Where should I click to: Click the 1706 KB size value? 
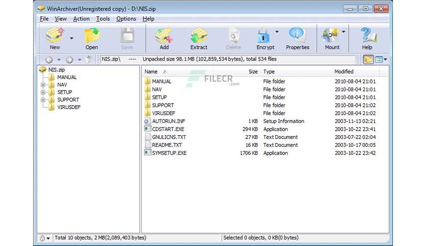coord(249,153)
